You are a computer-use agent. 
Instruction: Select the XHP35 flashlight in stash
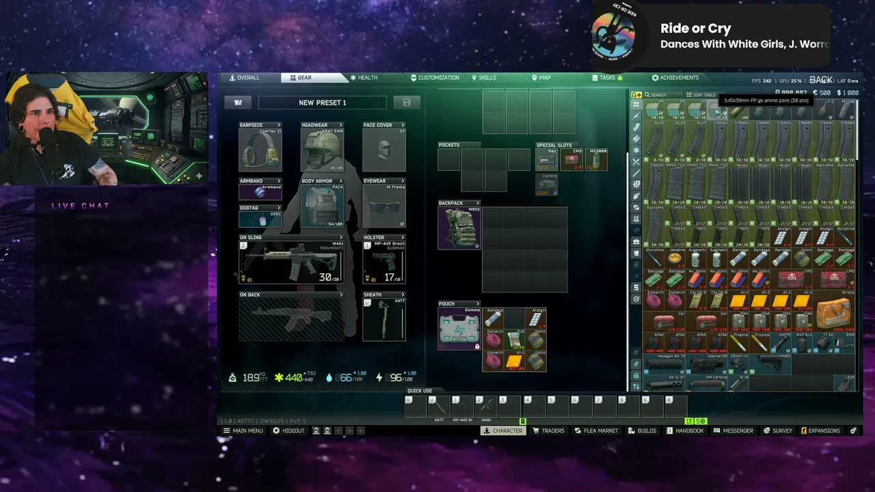coord(782,342)
